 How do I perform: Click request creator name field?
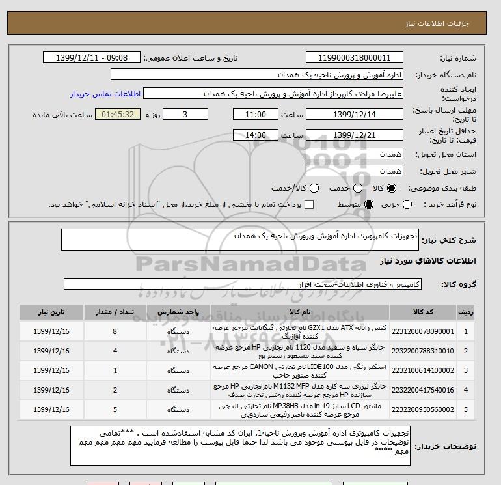tap(273, 94)
